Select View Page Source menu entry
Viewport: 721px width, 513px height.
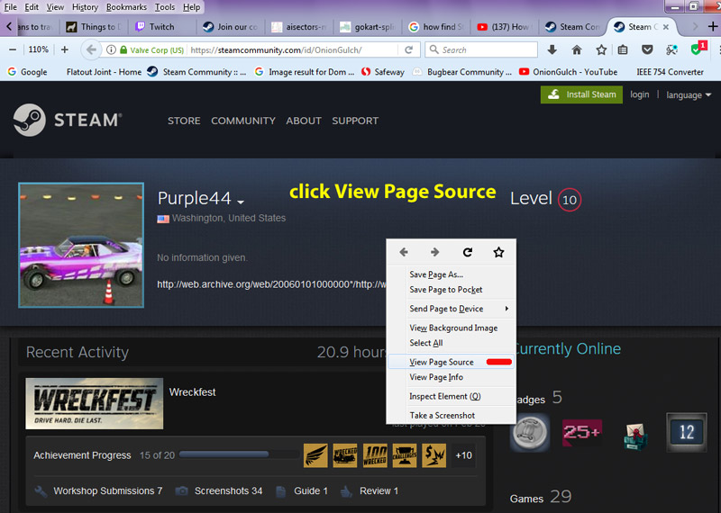[452, 362]
